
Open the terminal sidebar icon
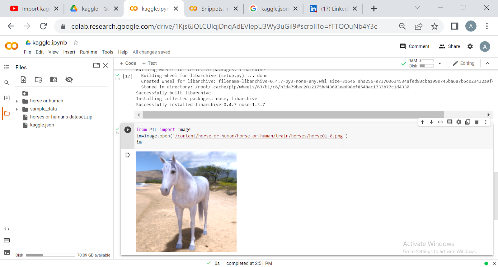[7, 252]
